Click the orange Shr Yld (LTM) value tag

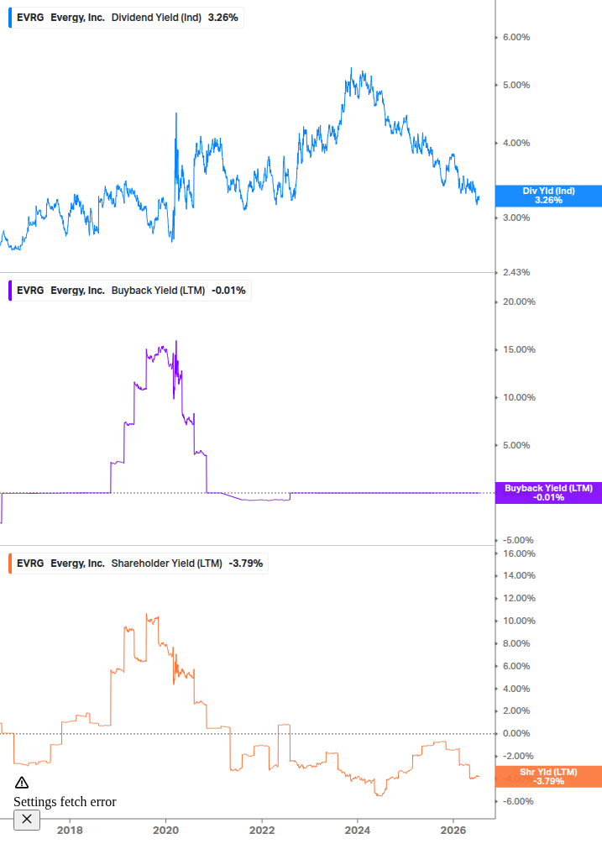[x=548, y=777]
